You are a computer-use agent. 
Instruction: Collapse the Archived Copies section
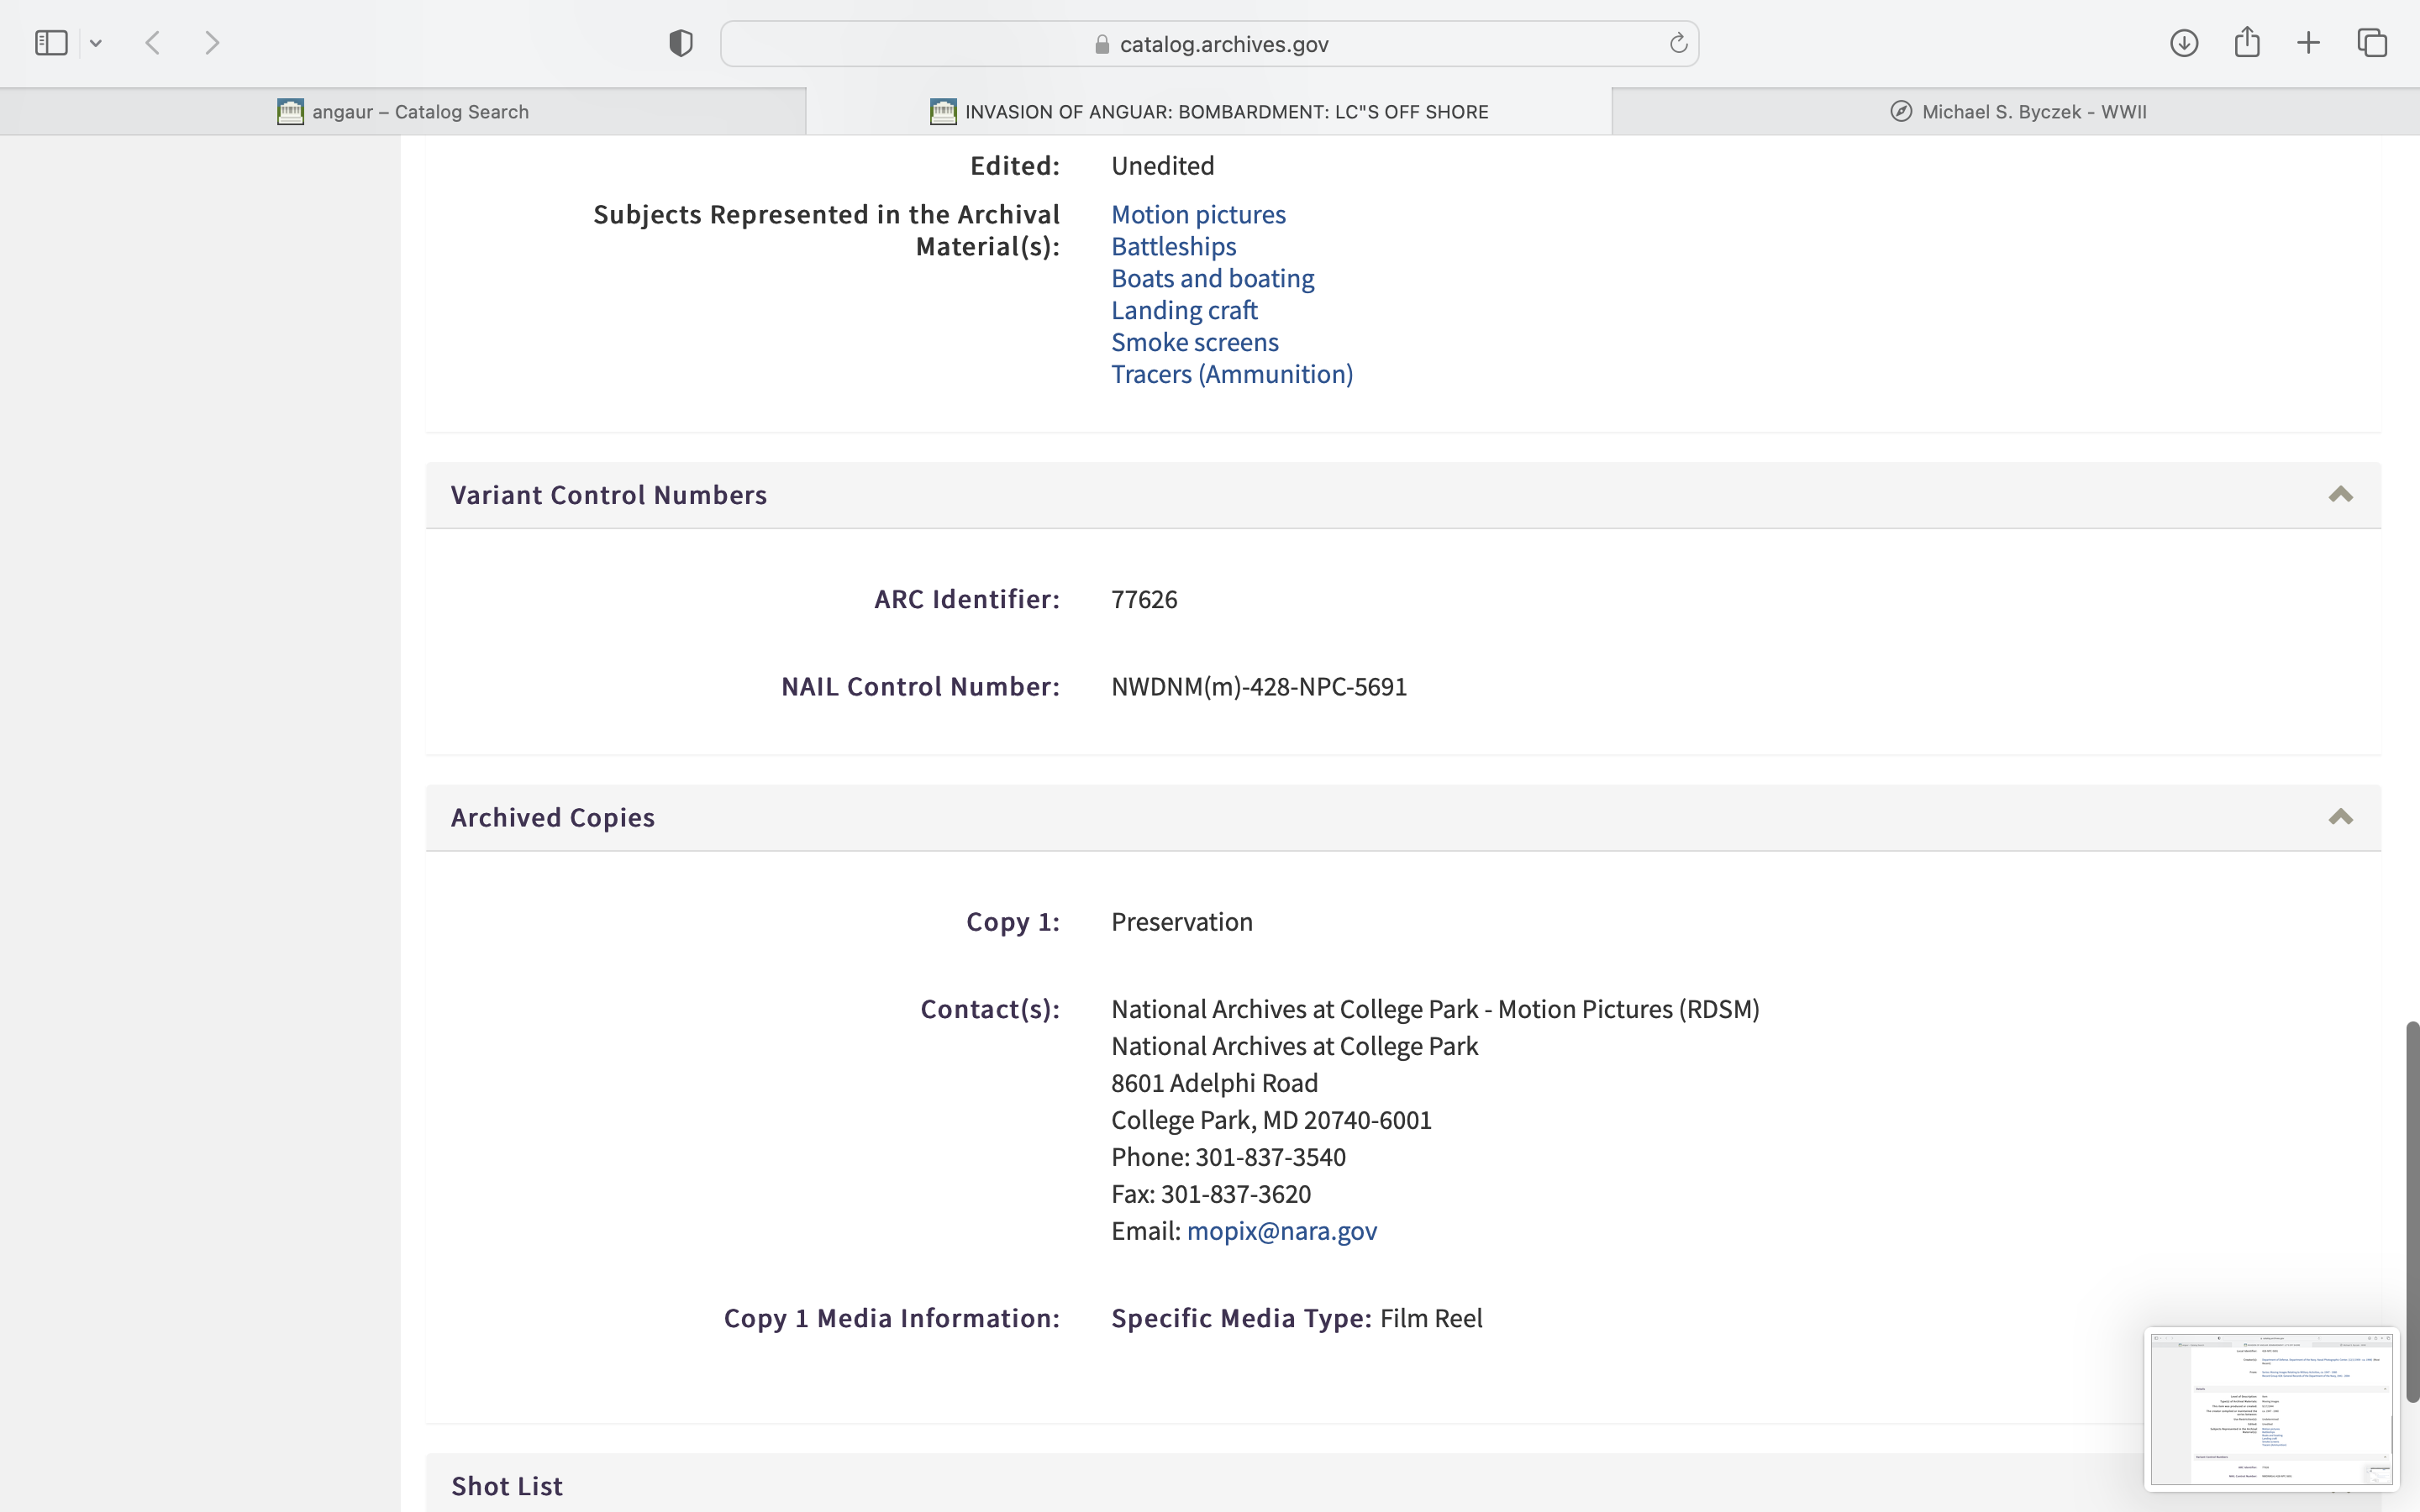click(2340, 818)
